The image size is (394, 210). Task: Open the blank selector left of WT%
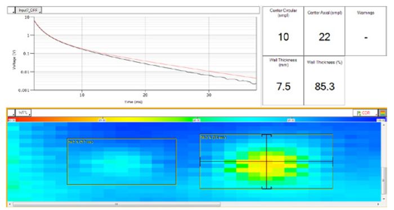coord(12,113)
